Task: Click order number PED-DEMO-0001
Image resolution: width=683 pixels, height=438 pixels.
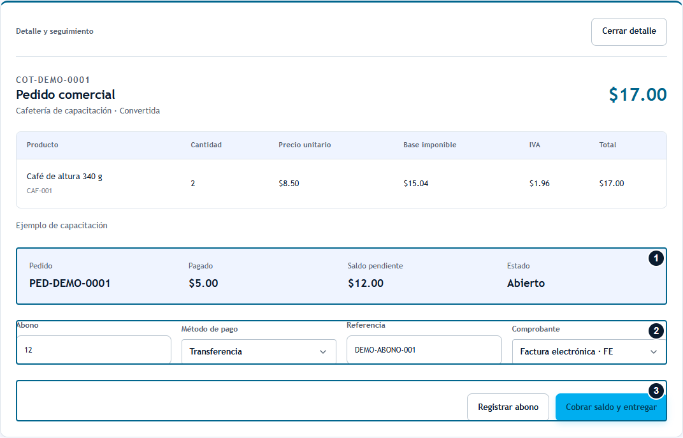Action: click(69, 283)
